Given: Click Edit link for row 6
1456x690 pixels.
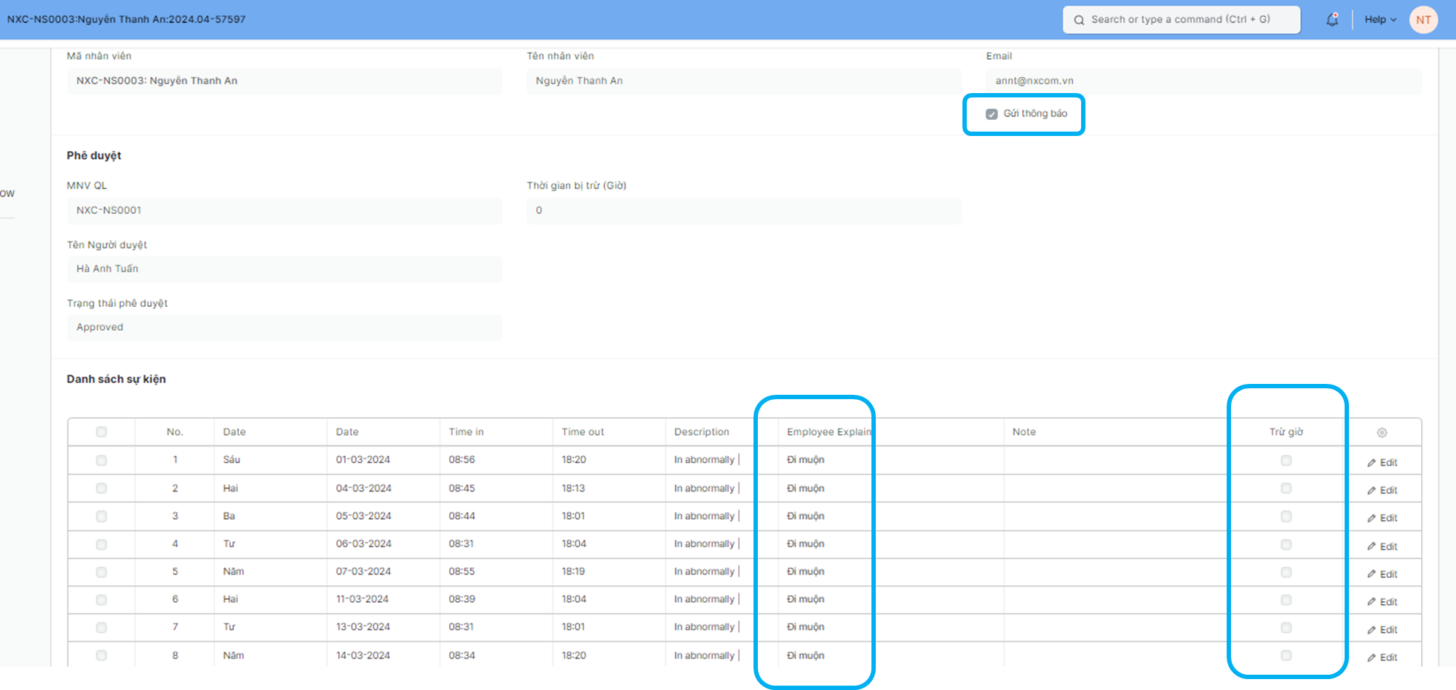Looking at the screenshot, I should click(x=1388, y=602).
